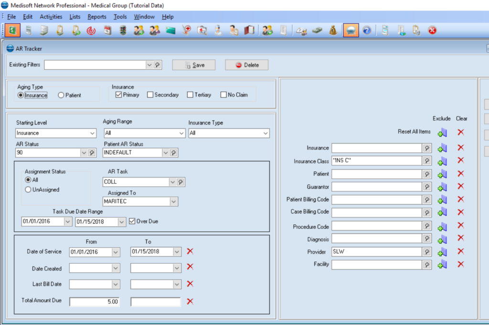Click the AR Task lookup magnifier

point(181,182)
